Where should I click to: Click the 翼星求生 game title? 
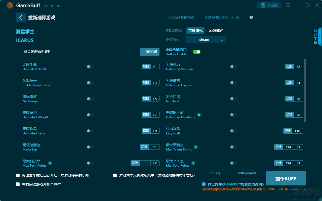[x=25, y=32]
